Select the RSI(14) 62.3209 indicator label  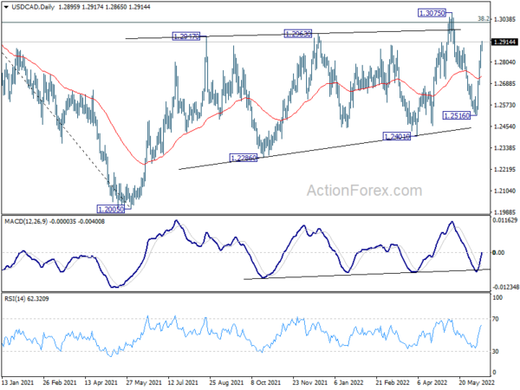(x=27, y=299)
